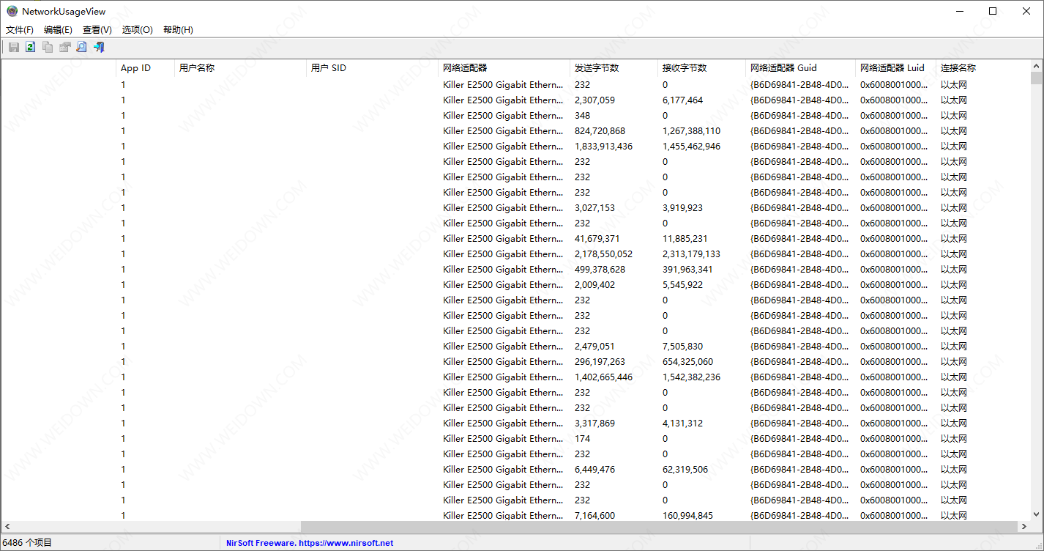Click the vertical scrollbar down arrow
The image size is (1044, 551).
click(x=1036, y=514)
